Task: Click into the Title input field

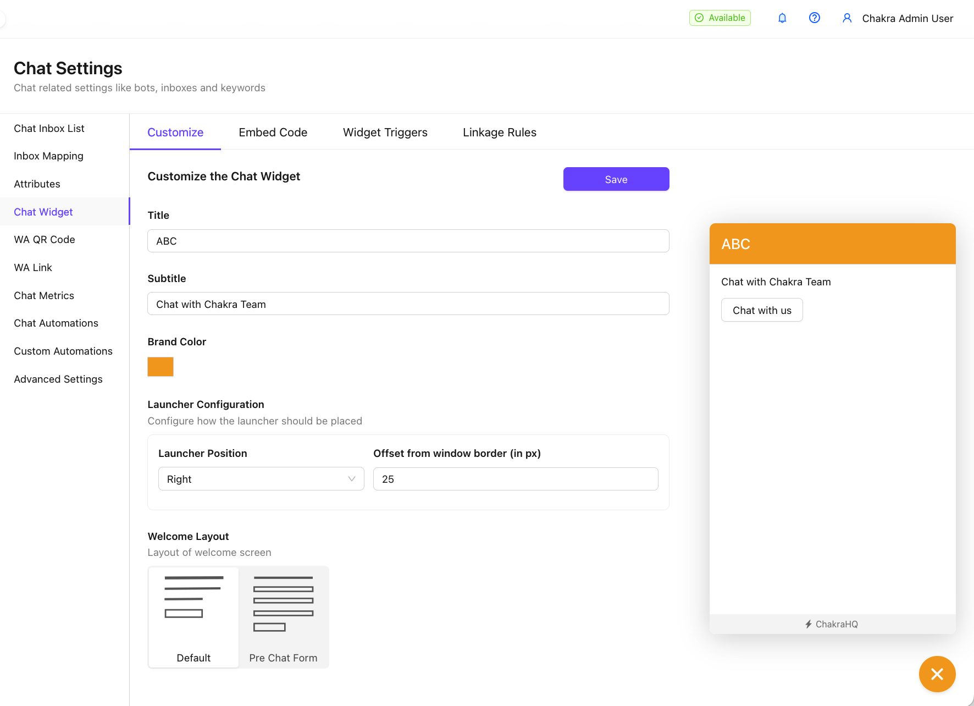Action: pyautogui.click(x=408, y=241)
